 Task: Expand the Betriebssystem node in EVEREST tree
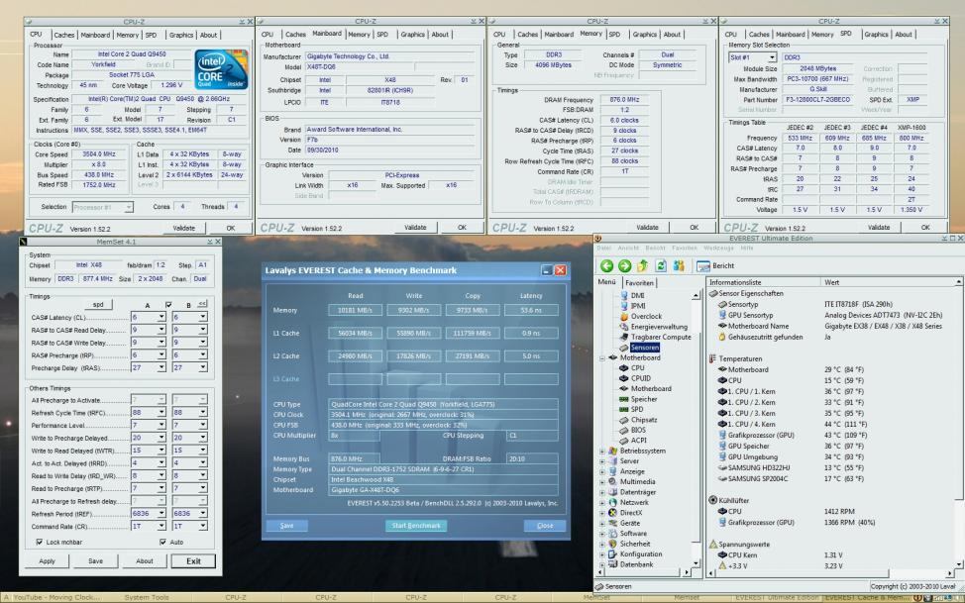pos(600,450)
